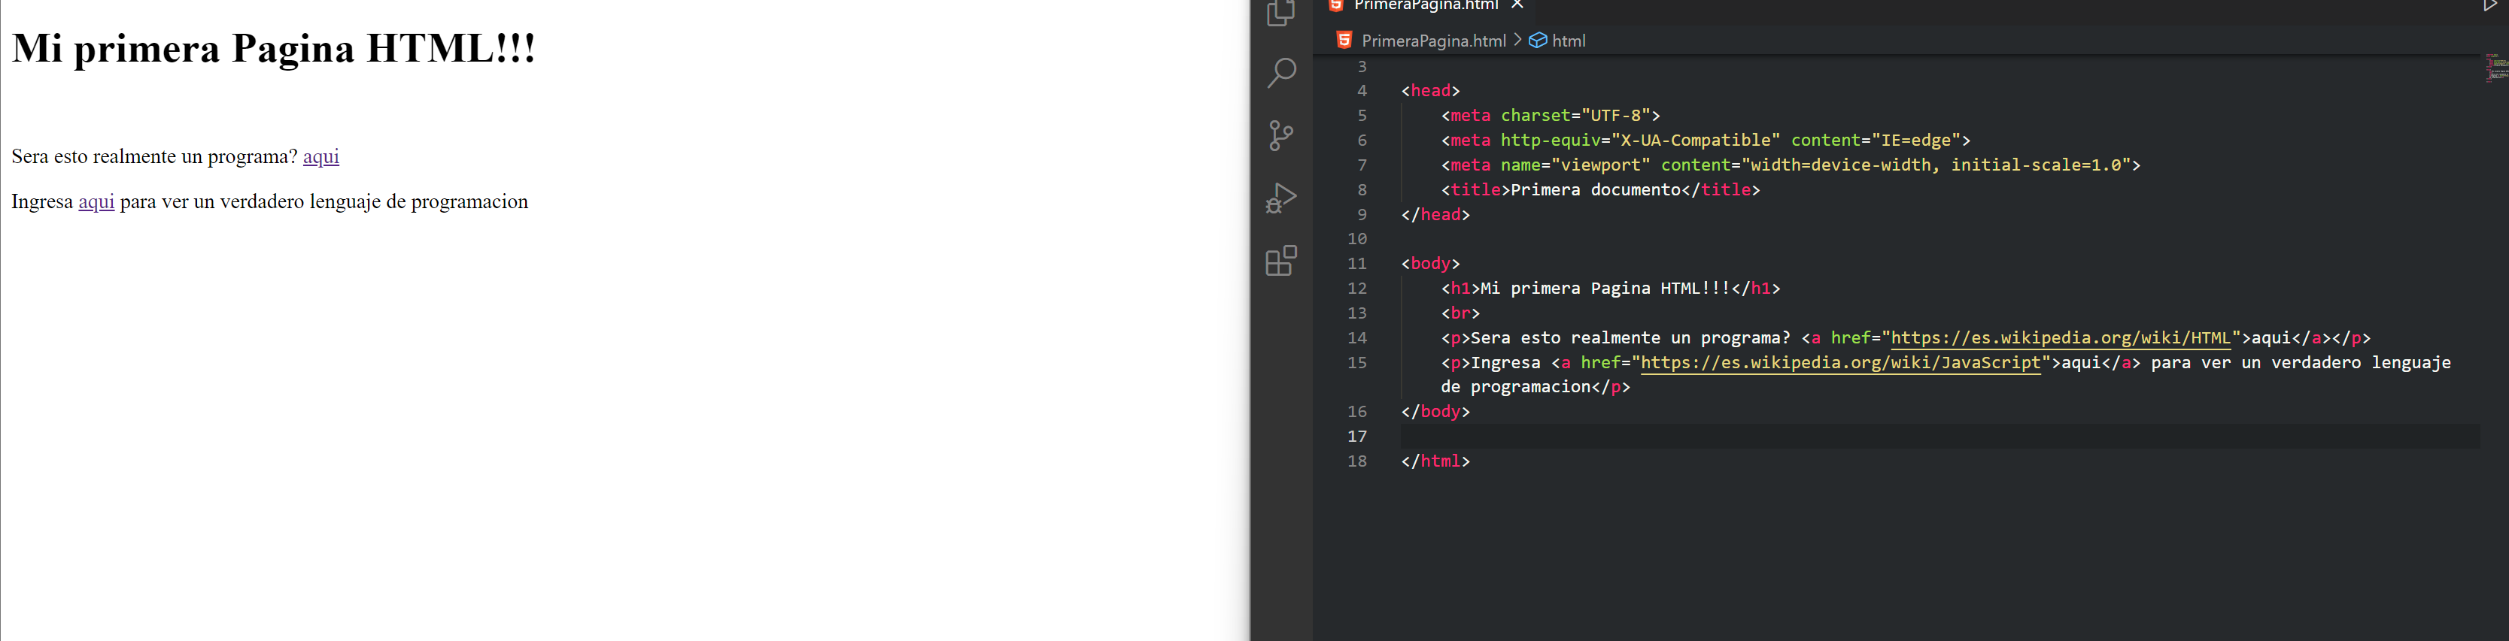Click the closing head tag on line 9
Viewport: 2509px width, 641px height.
(x=1435, y=214)
